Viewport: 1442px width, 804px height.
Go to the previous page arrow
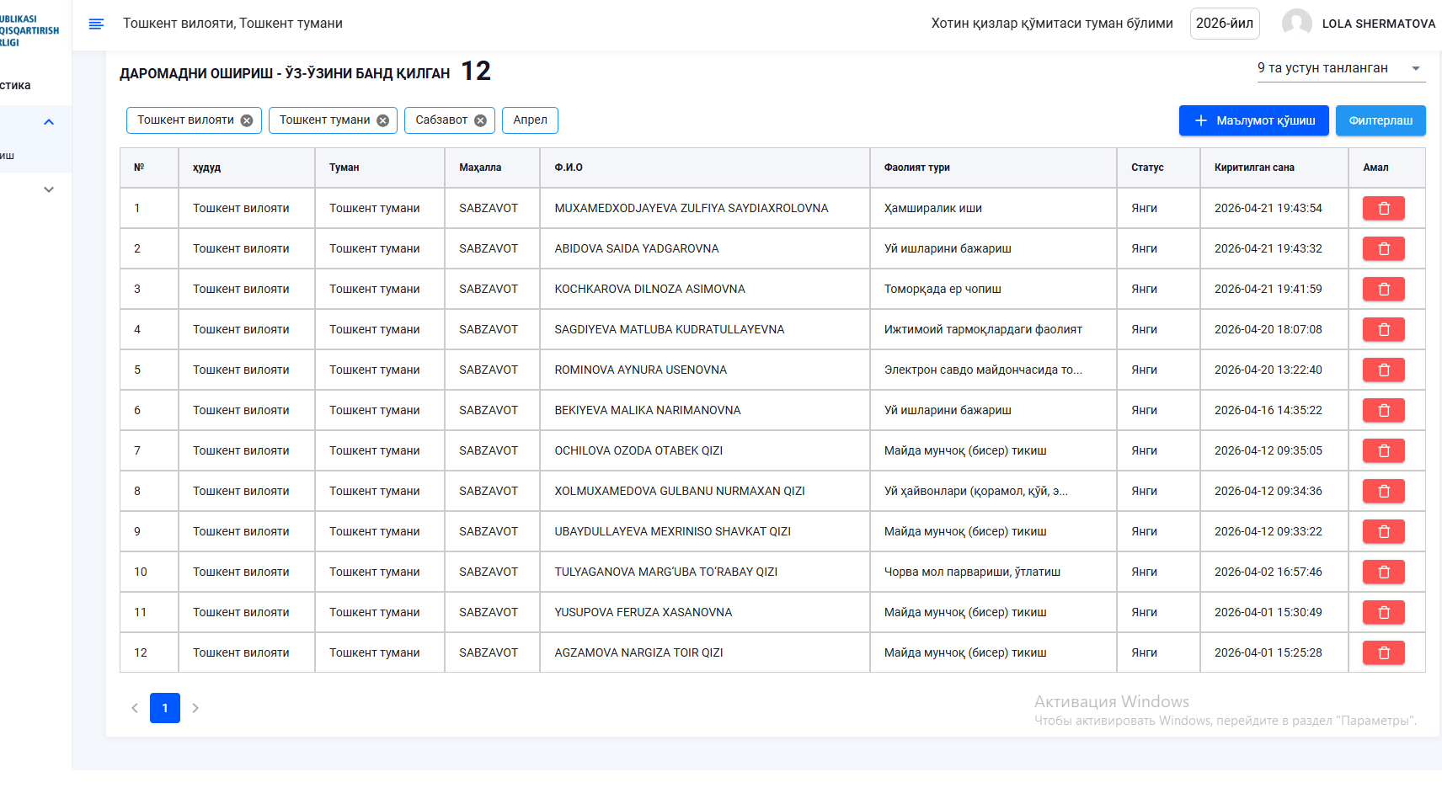[x=135, y=708]
